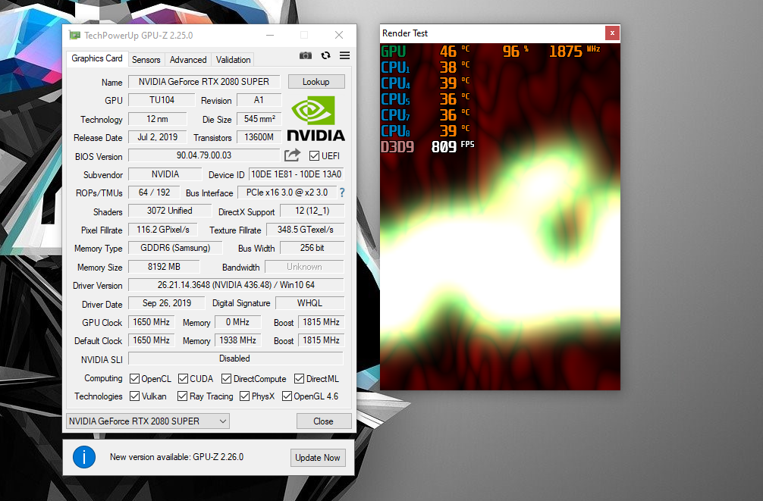Click the refresh icon in GPU-Z
Image resolution: width=763 pixels, height=501 pixels.
(325, 55)
